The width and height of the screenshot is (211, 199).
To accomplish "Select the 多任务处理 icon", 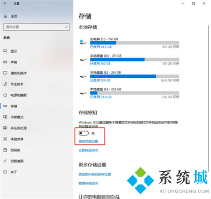I will [5, 128].
